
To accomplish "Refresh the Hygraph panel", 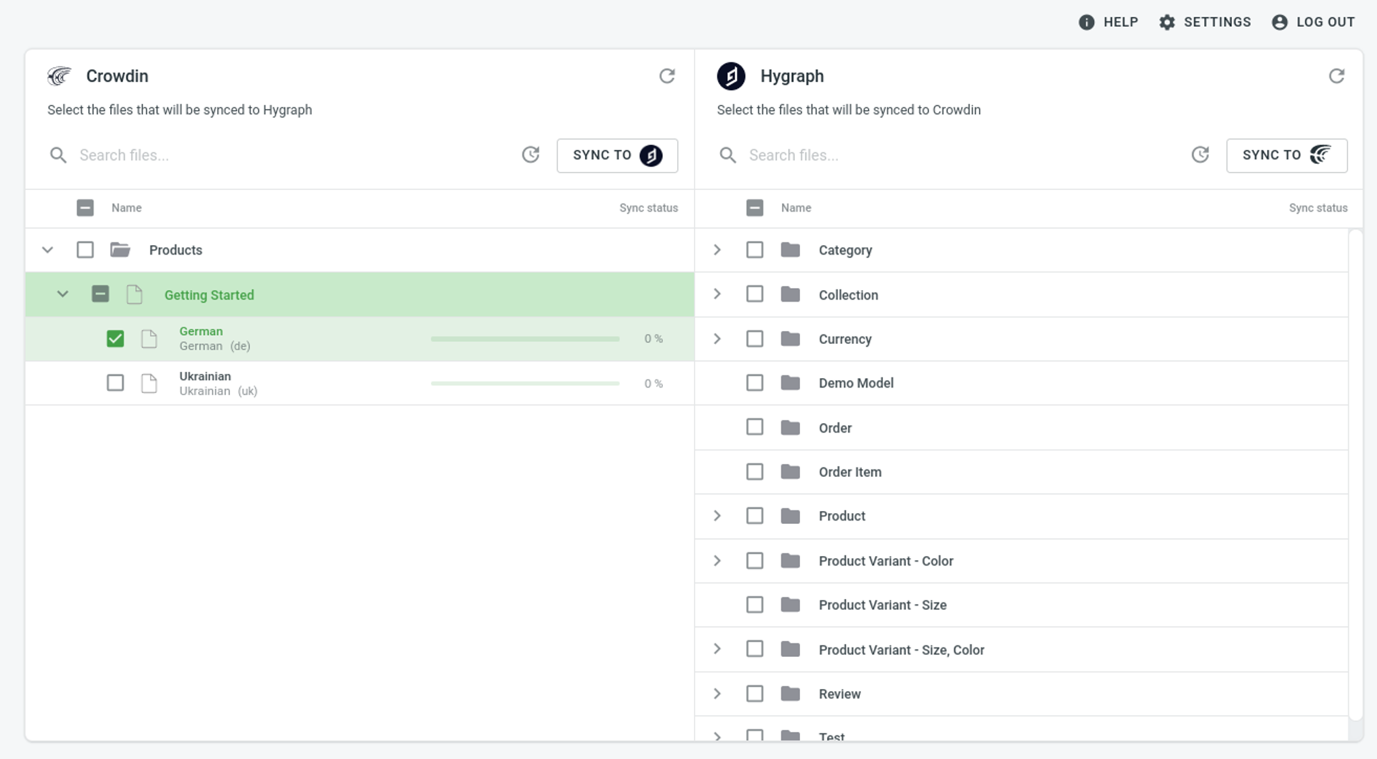I will [x=1336, y=76].
